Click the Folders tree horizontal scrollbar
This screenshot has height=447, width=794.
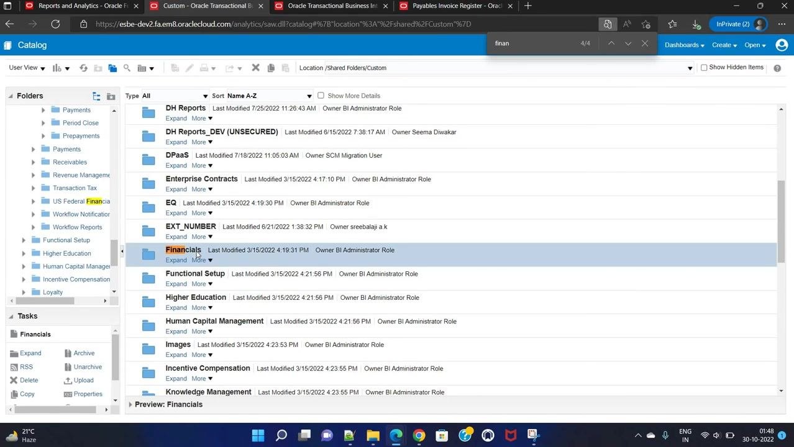(x=45, y=301)
